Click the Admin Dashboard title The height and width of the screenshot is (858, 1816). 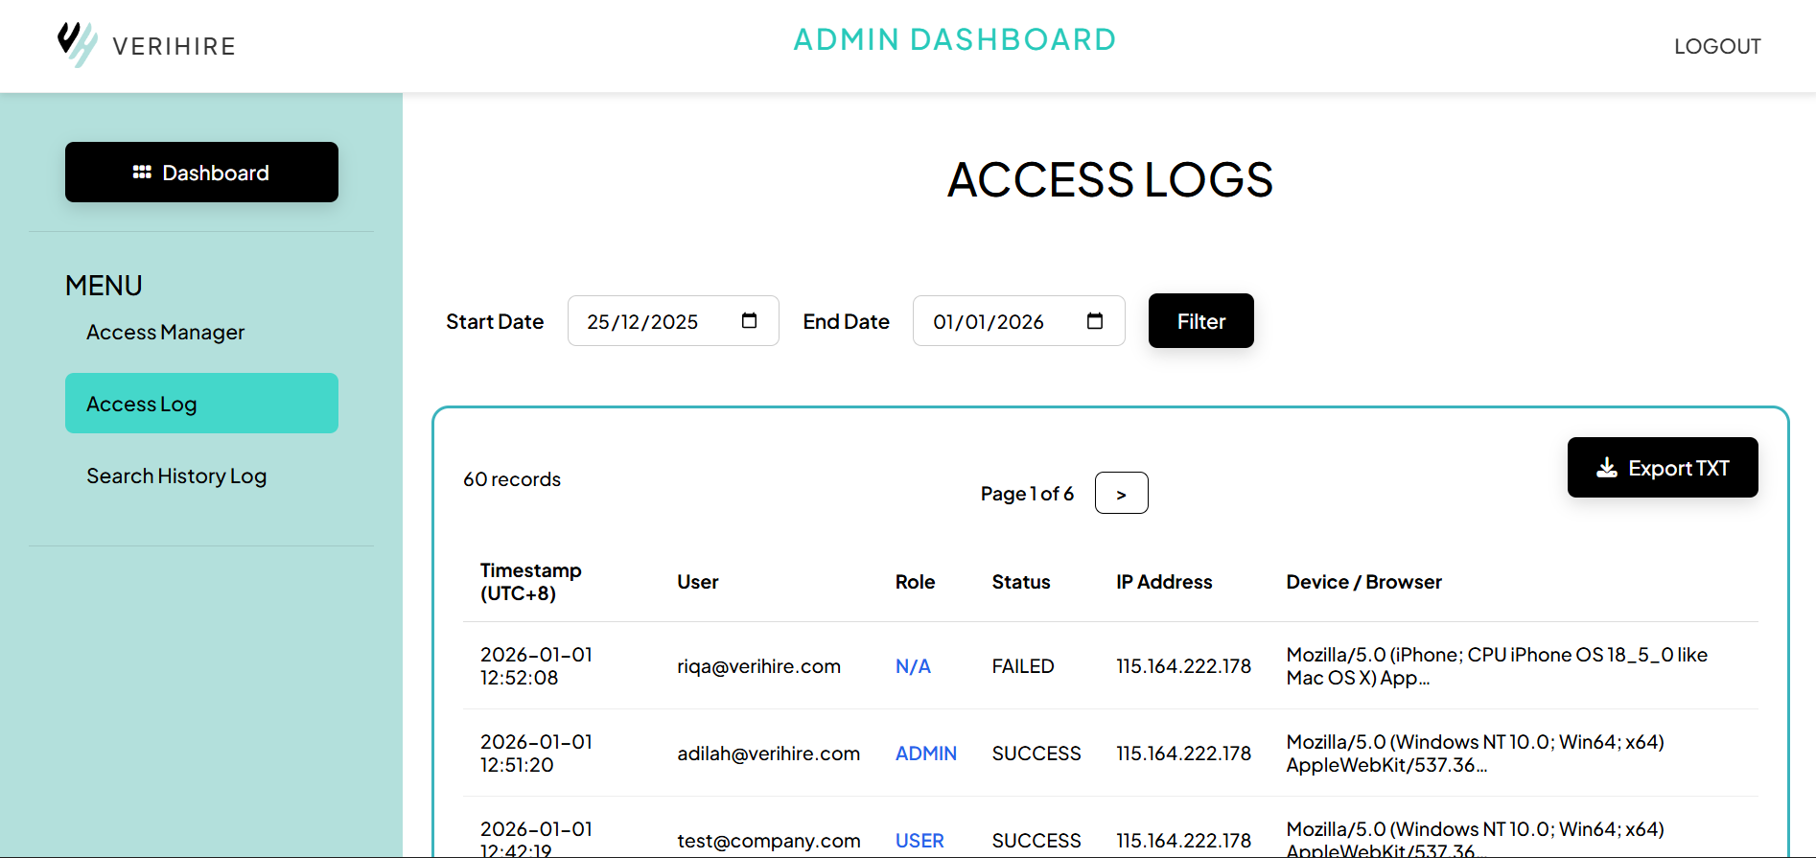coord(954,39)
